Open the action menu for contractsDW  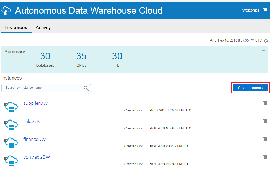pos(265,157)
